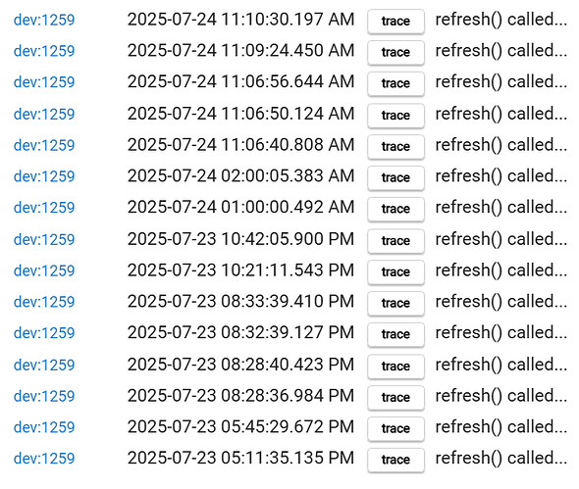
Task: Select refresh() called message at 05:11:35.135 PM
Action: point(501,458)
